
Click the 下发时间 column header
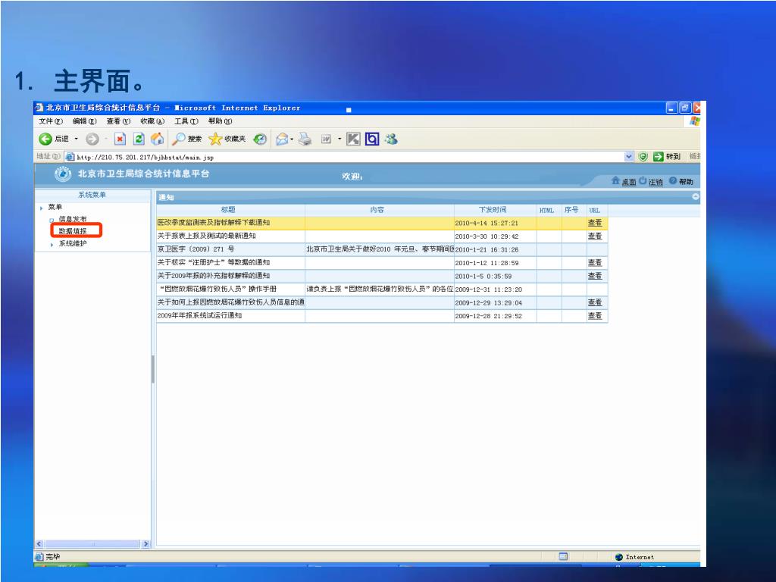coord(496,210)
